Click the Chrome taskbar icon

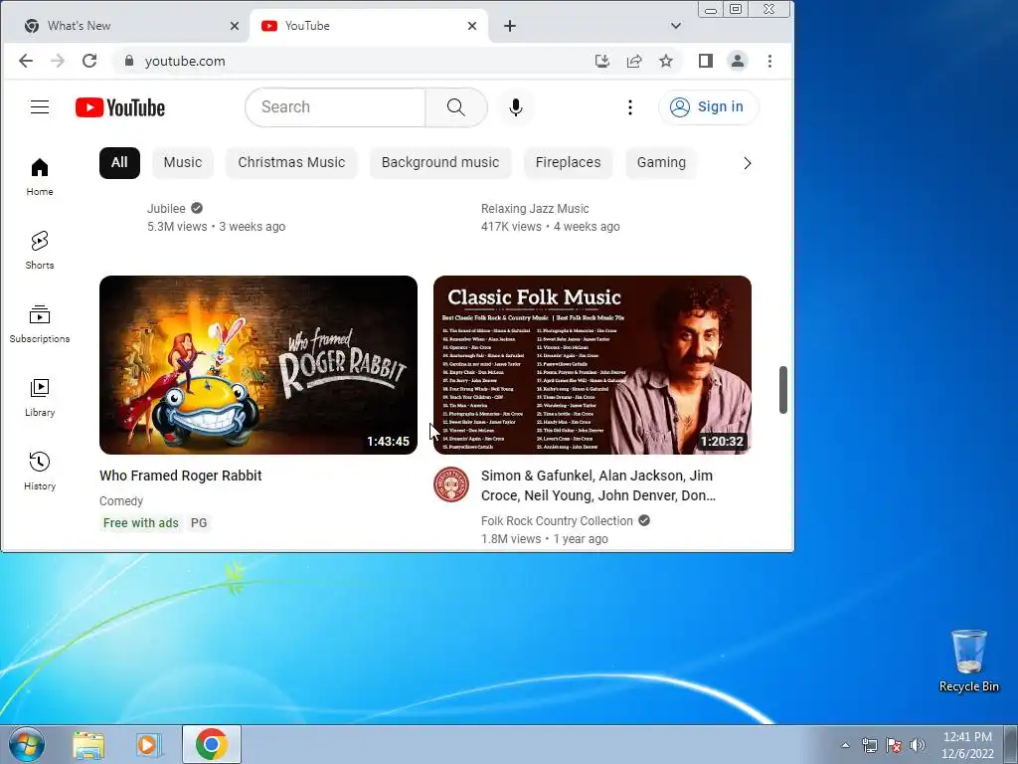[212, 744]
